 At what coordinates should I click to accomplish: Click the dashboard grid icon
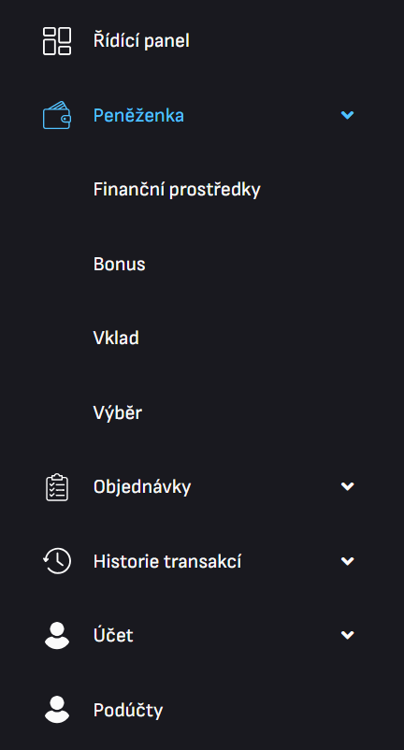(57, 41)
